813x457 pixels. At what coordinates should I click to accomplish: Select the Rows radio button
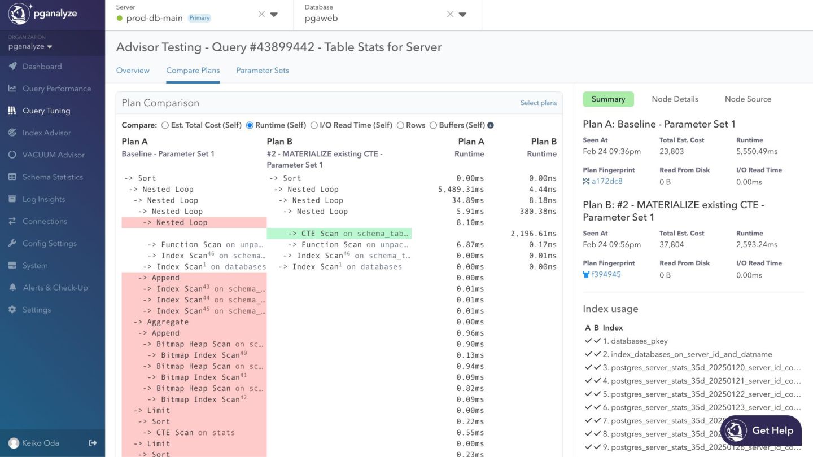pyautogui.click(x=400, y=125)
